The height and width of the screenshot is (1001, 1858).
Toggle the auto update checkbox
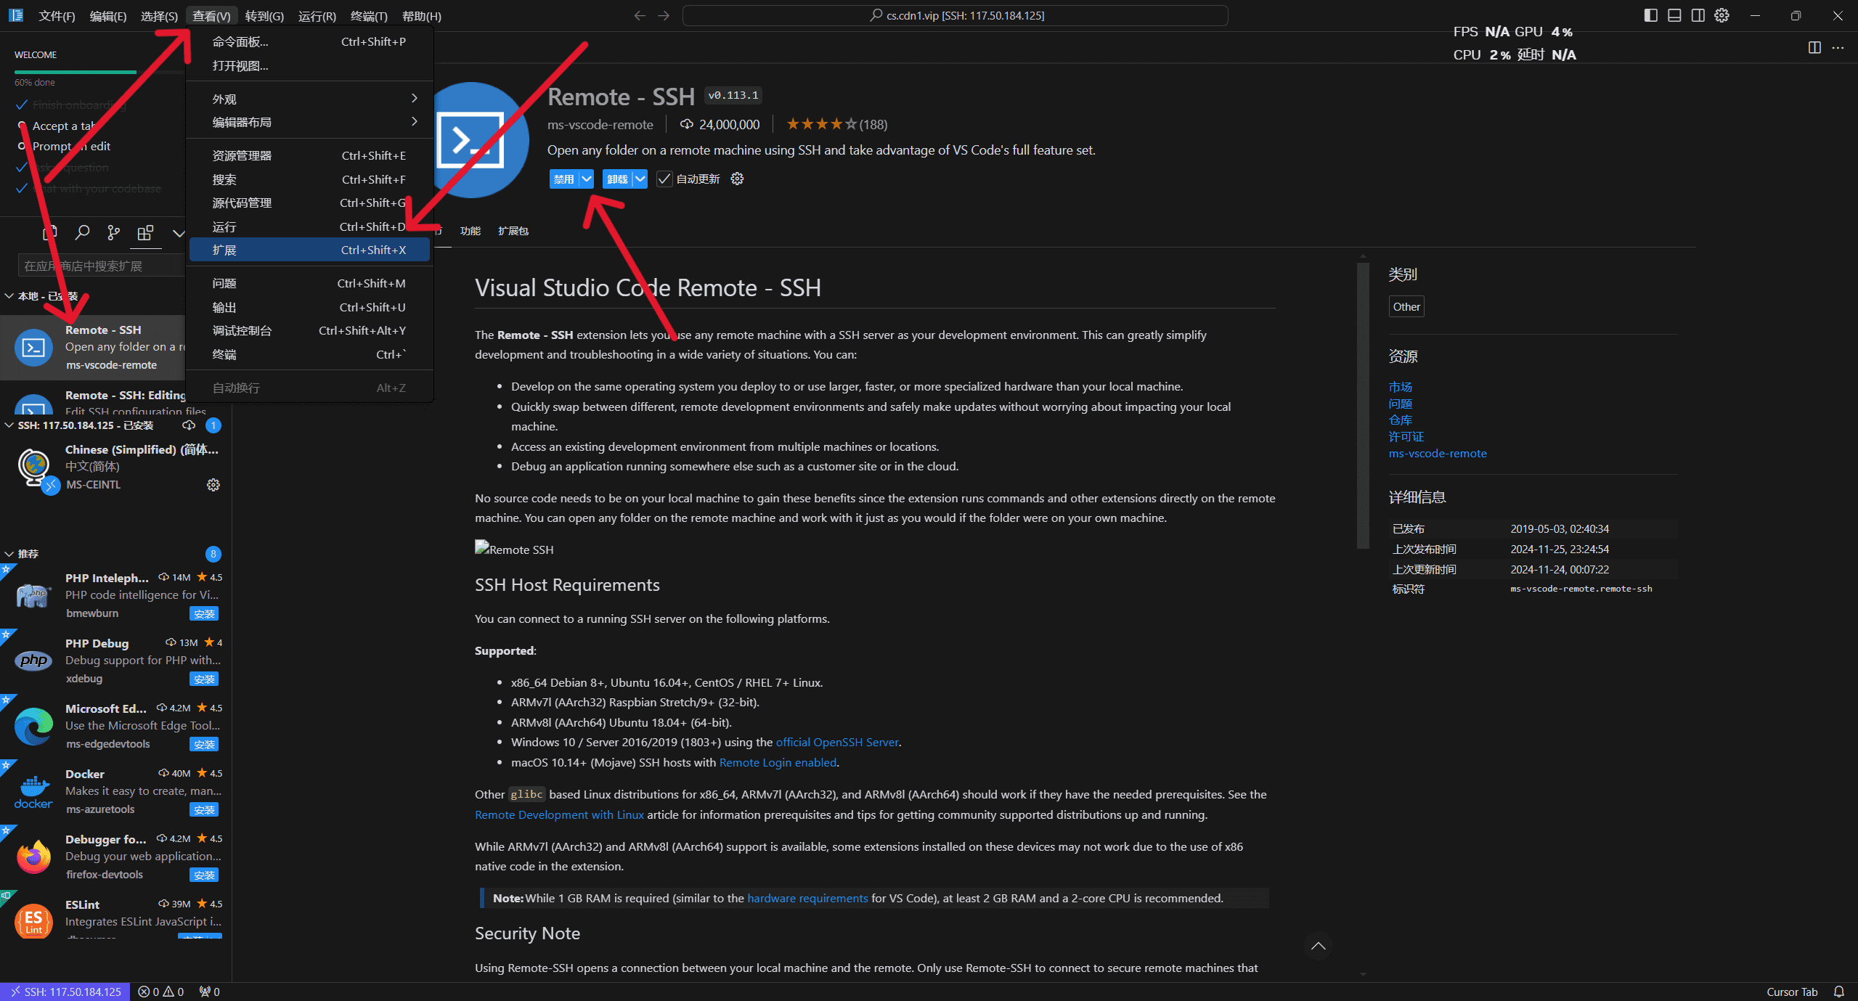pos(664,179)
